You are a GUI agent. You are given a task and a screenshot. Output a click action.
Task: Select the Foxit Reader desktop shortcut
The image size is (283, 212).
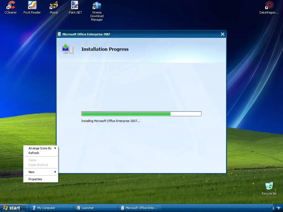pos(32,7)
